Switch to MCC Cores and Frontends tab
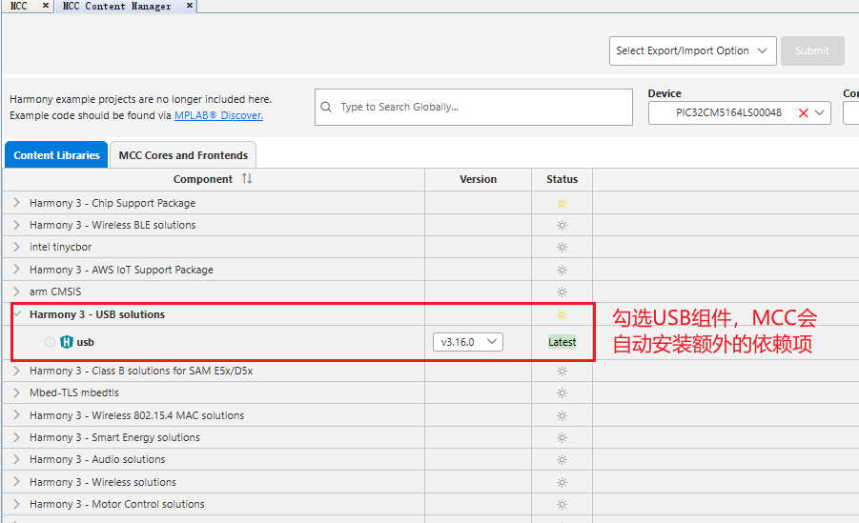 (x=183, y=155)
